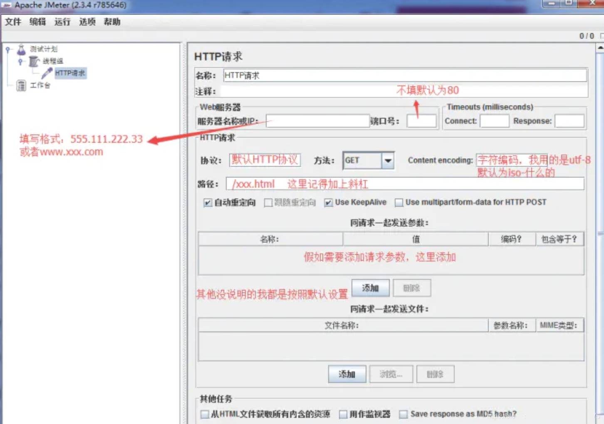Open the 编辑 menu
The width and height of the screenshot is (604, 424).
(x=37, y=22)
